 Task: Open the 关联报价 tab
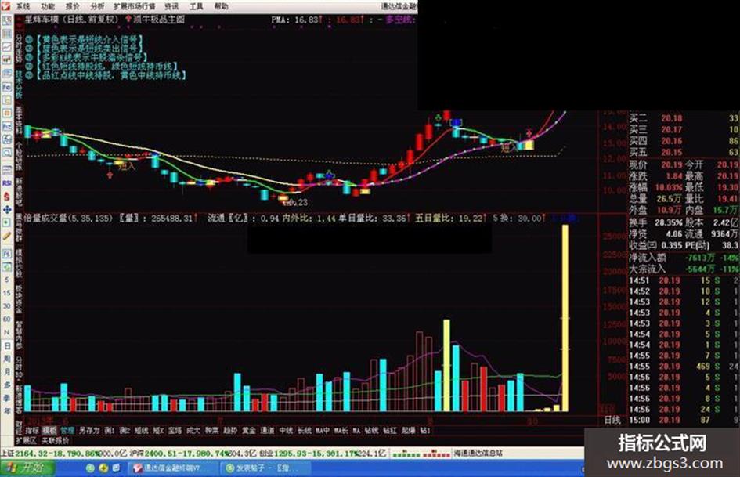[55, 440]
